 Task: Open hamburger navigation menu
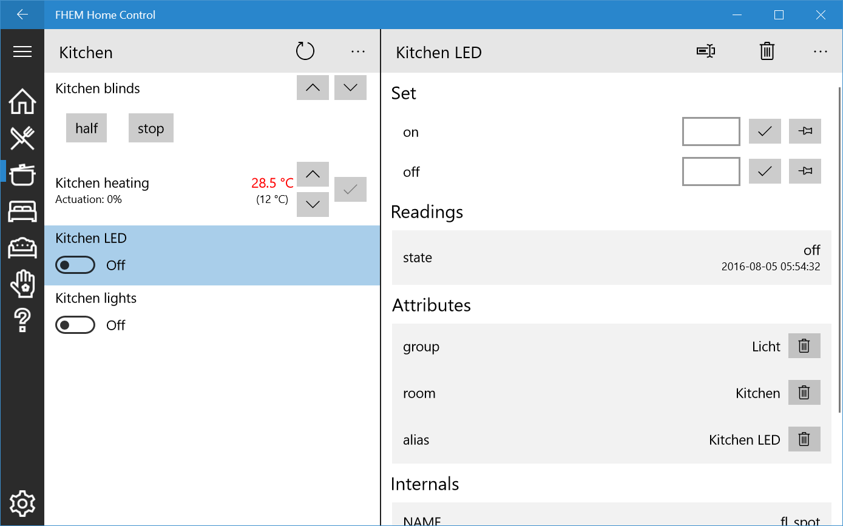(22, 52)
